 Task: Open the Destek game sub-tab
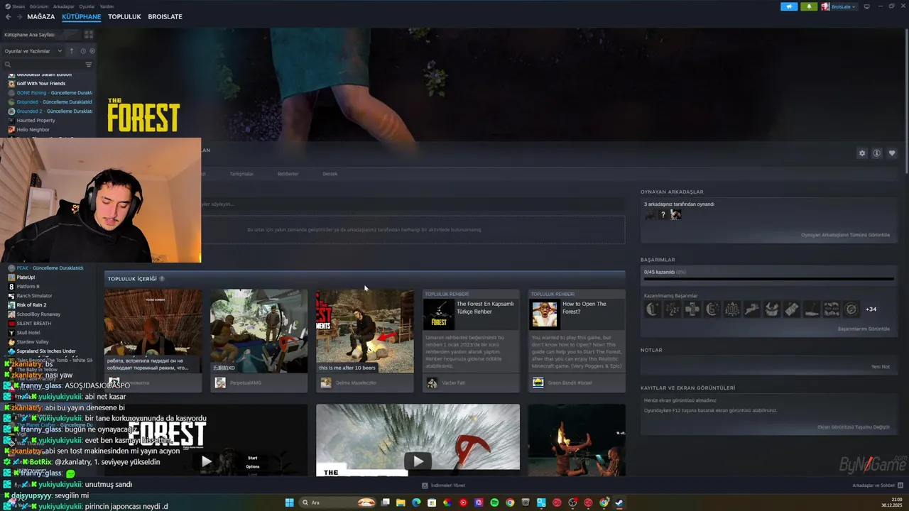tap(330, 174)
